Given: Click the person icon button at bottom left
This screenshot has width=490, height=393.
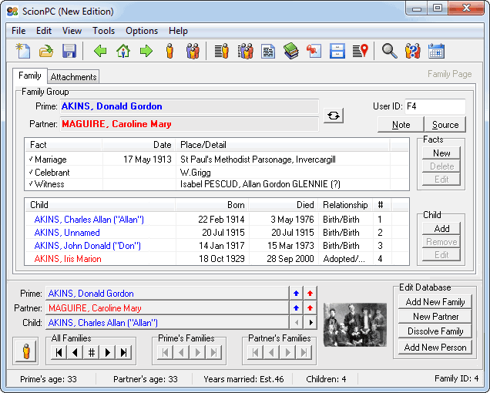Looking at the screenshot, I should [25, 351].
